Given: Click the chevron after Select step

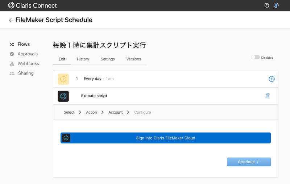Looking at the screenshot, I should tap(80, 112).
